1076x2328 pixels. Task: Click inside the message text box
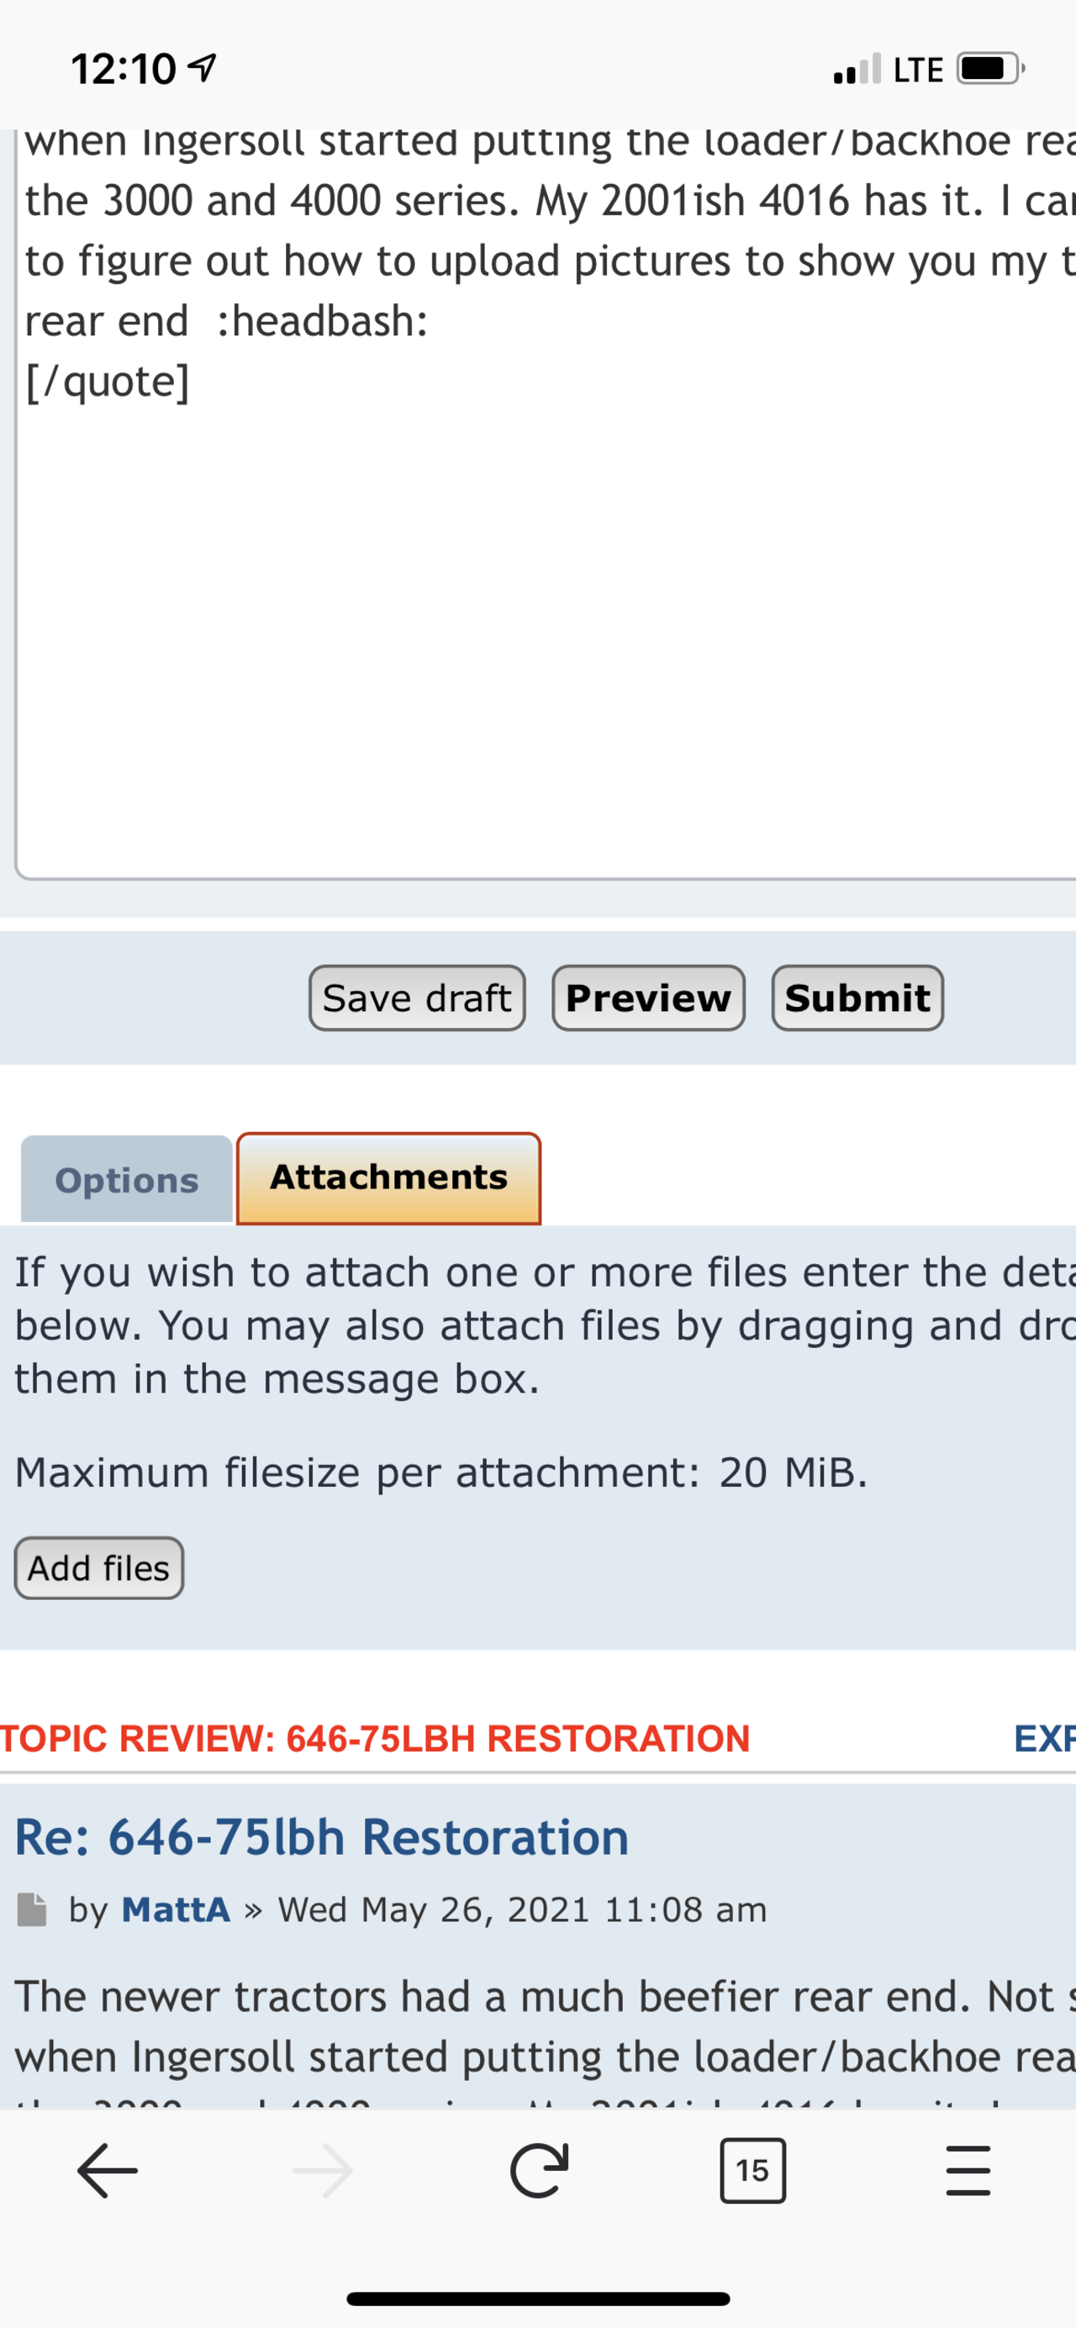coord(542,633)
